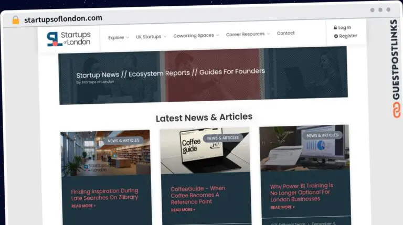Open the Coffee guide laptop thumbnail
403x225 pixels.
[205, 150]
